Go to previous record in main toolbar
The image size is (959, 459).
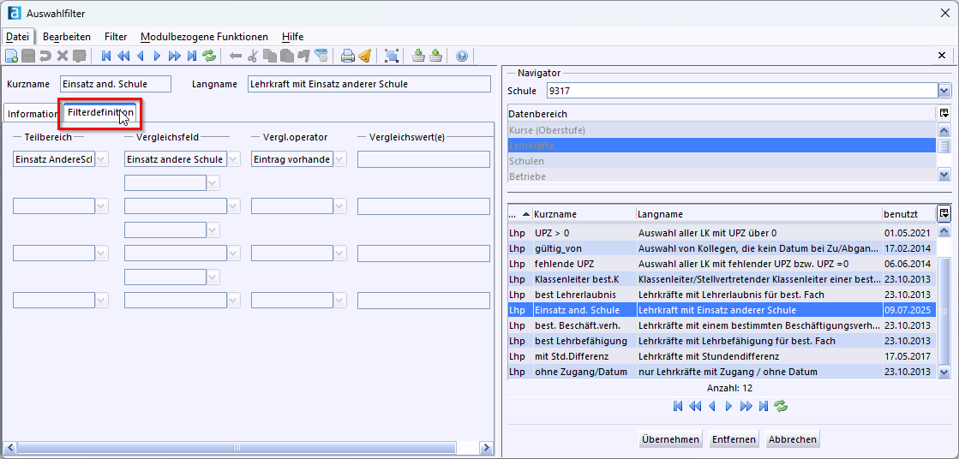tap(140, 57)
